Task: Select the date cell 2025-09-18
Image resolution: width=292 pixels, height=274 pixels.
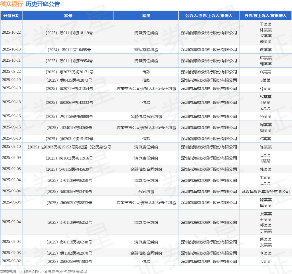Action: (x=11, y=102)
